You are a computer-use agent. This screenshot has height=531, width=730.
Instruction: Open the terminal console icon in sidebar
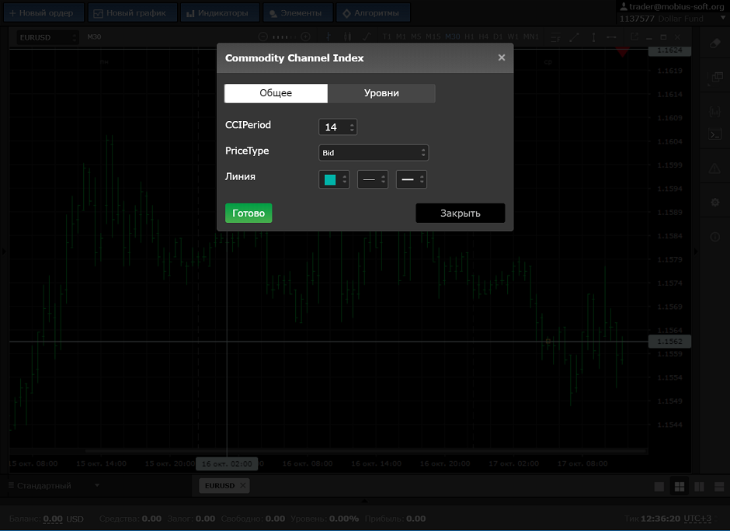(715, 134)
